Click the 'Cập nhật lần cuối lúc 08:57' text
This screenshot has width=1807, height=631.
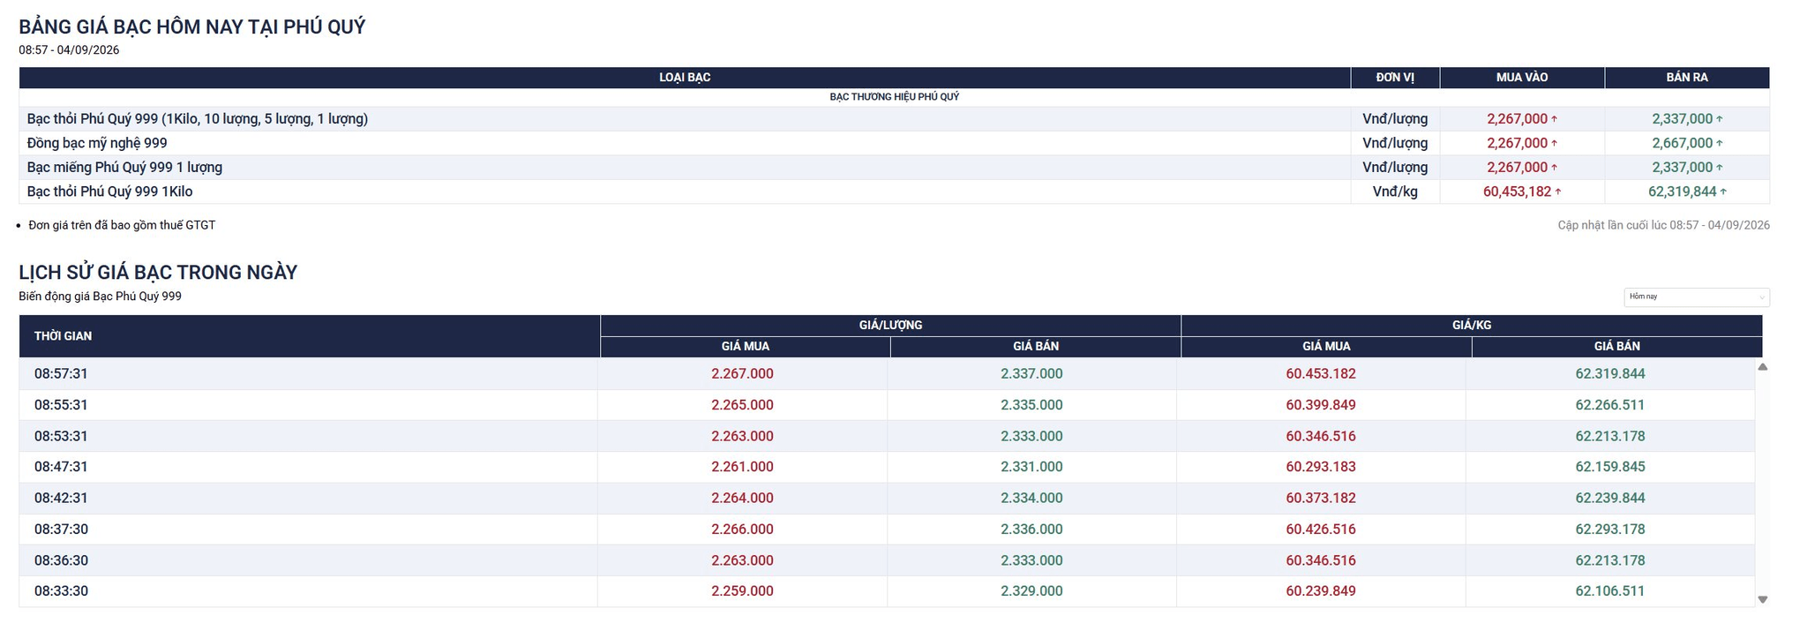(1663, 225)
